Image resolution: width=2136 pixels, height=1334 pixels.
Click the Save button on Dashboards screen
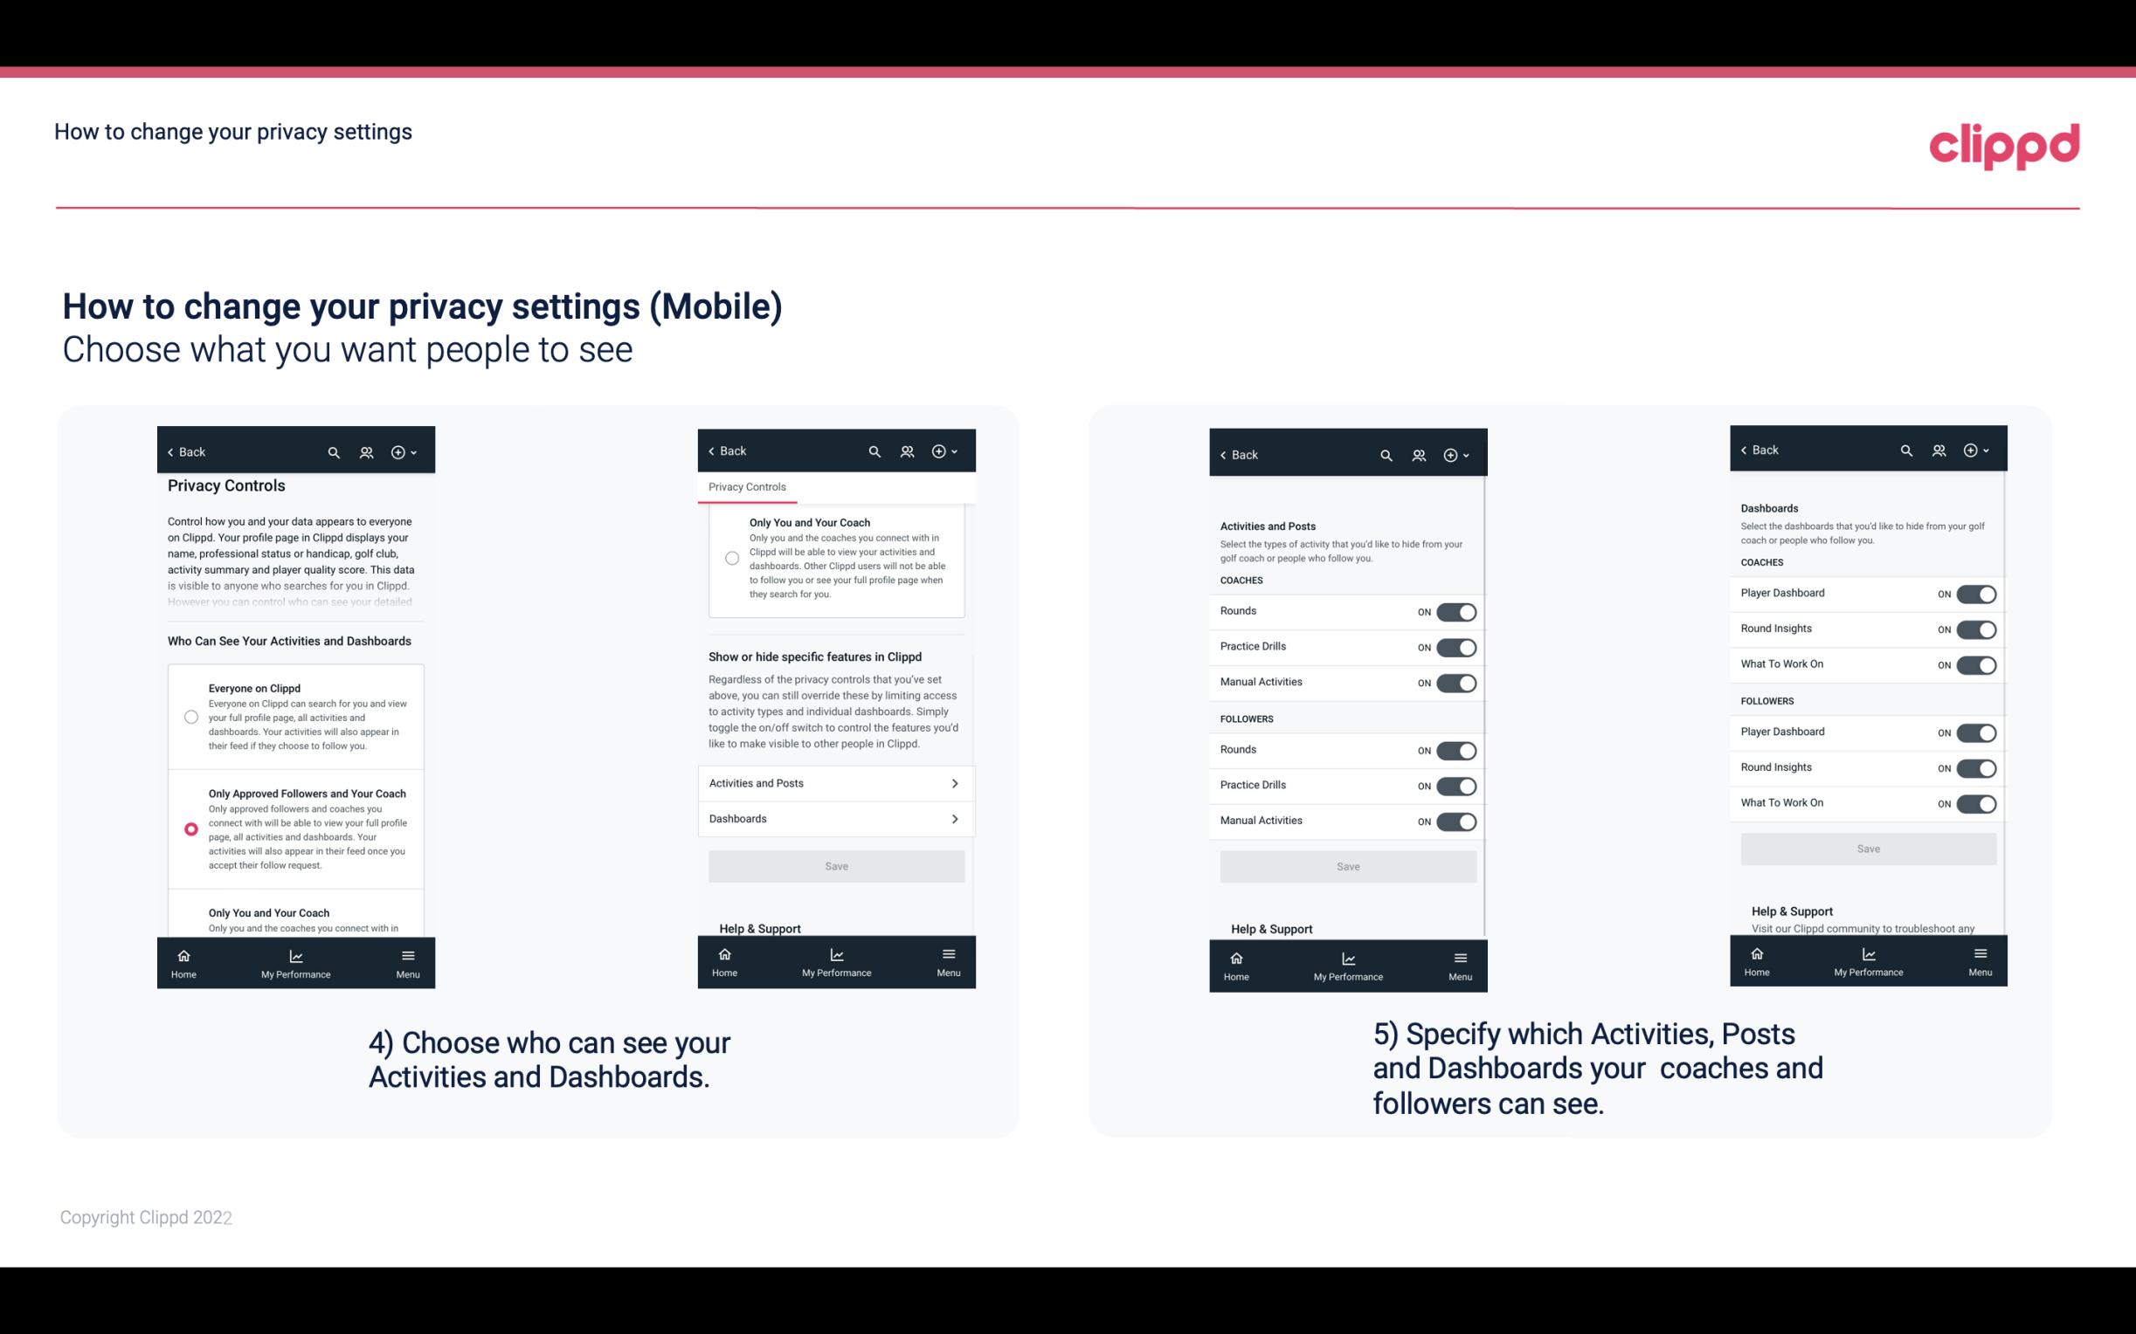[x=1867, y=847]
